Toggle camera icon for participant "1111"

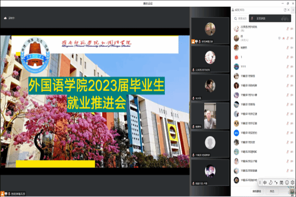pyautogui.click(x=292, y=66)
